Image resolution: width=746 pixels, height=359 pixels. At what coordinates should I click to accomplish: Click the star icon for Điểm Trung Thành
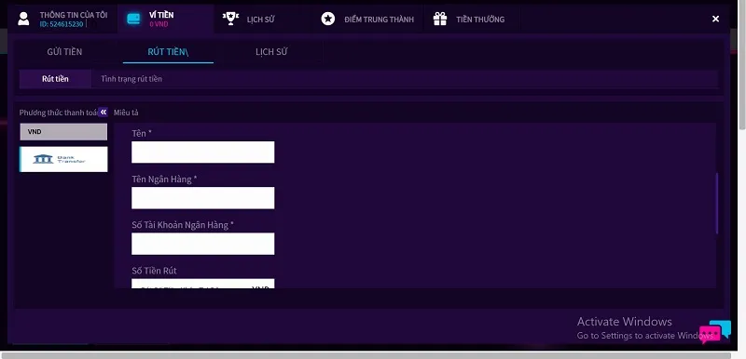point(328,19)
